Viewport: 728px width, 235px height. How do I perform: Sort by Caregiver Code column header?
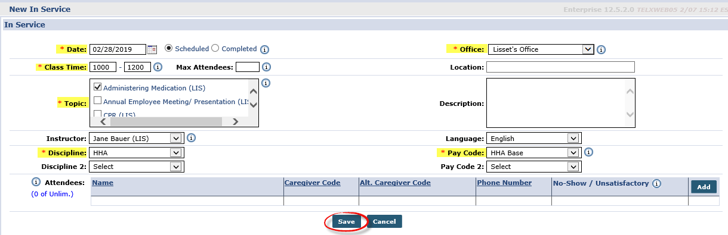313,183
